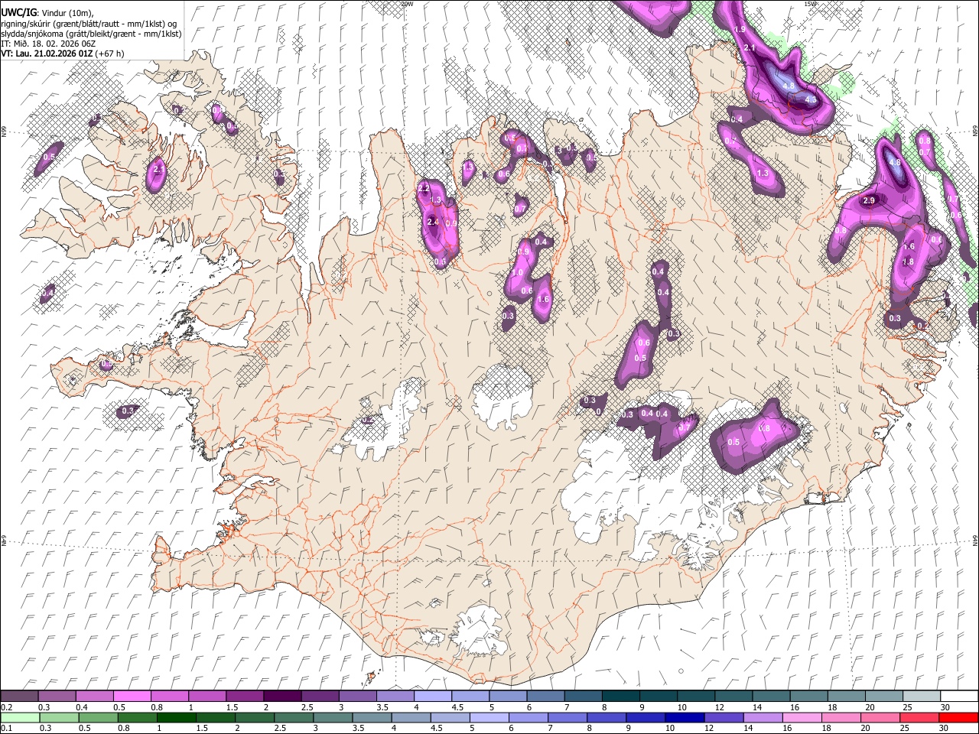979x734 pixels.
Task: Select the lower legend swatch between 4 and 4.5
Action: click(410, 718)
